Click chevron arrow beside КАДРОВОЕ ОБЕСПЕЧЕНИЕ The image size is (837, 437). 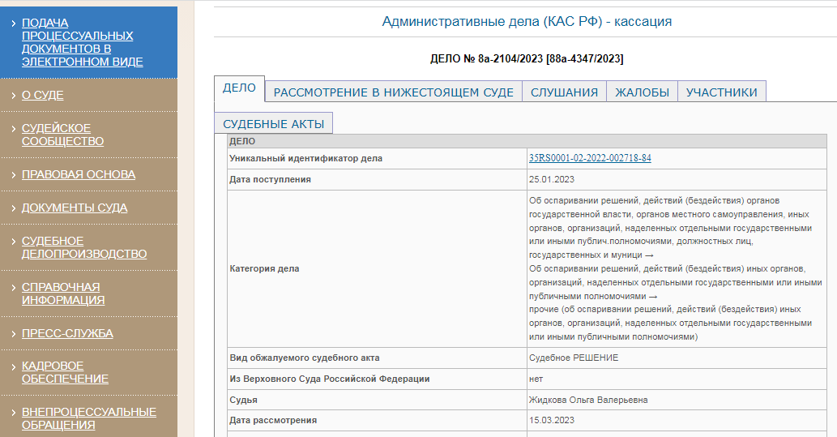(14, 366)
